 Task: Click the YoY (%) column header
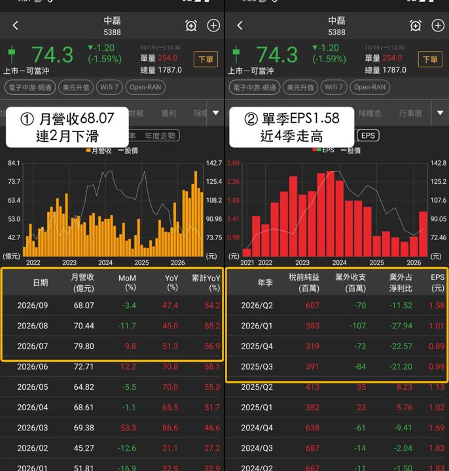pos(171,283)
